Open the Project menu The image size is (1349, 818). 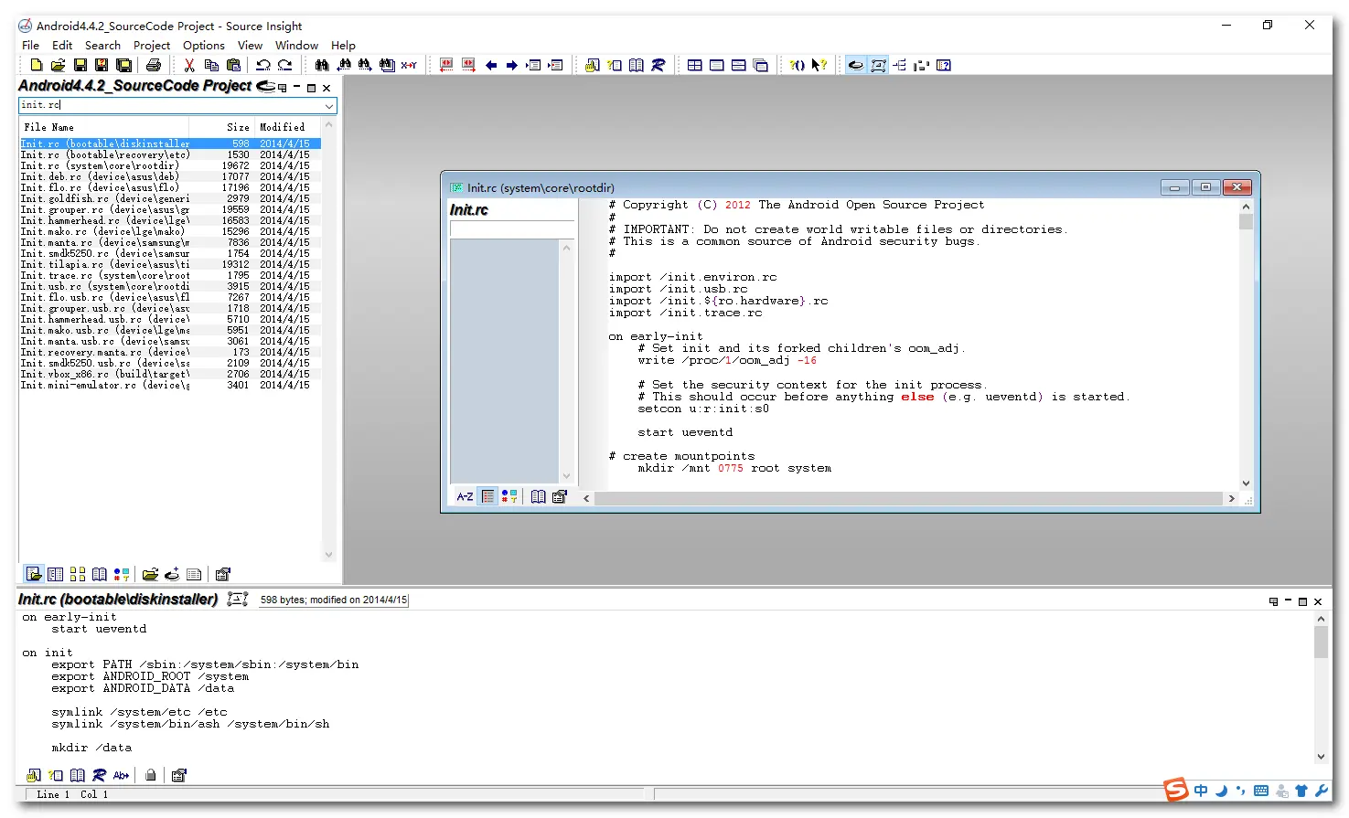click(x=152, y=45)
